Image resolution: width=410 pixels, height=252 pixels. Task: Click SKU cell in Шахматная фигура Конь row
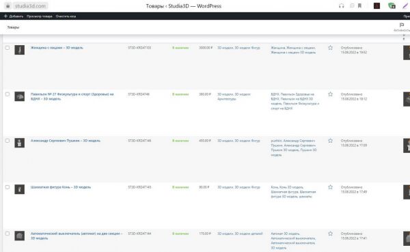pos(139,187)
